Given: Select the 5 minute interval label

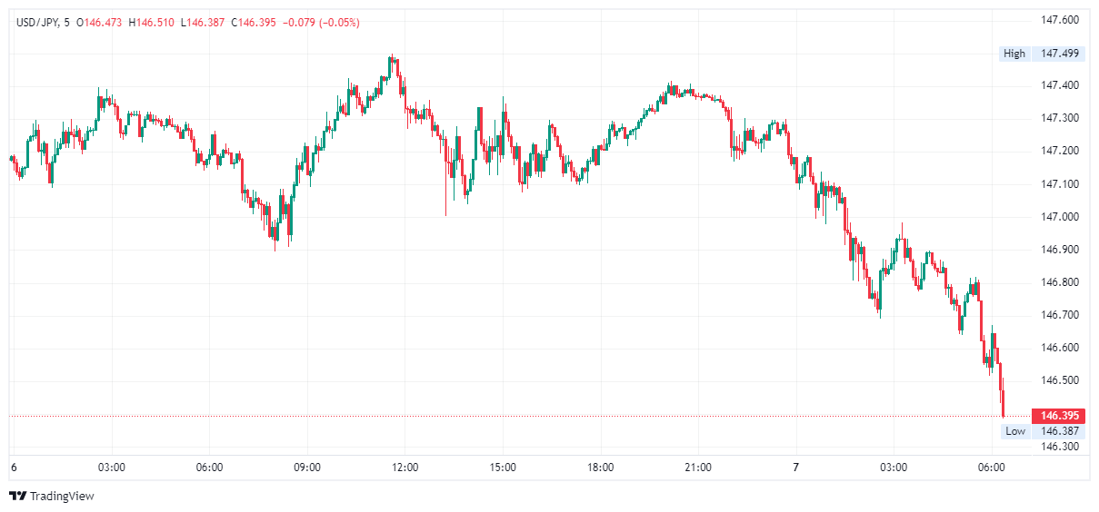Looking at the screenshot, I should 67,22.
